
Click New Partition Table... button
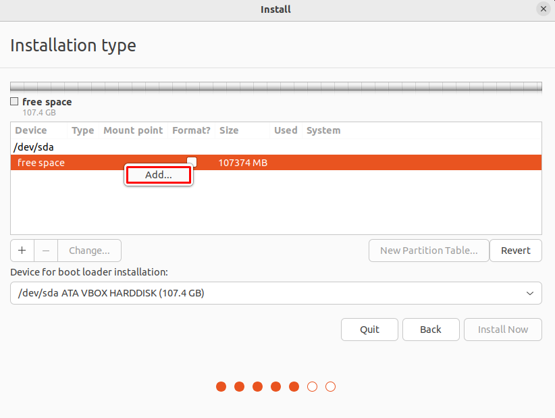click(428, 251)
